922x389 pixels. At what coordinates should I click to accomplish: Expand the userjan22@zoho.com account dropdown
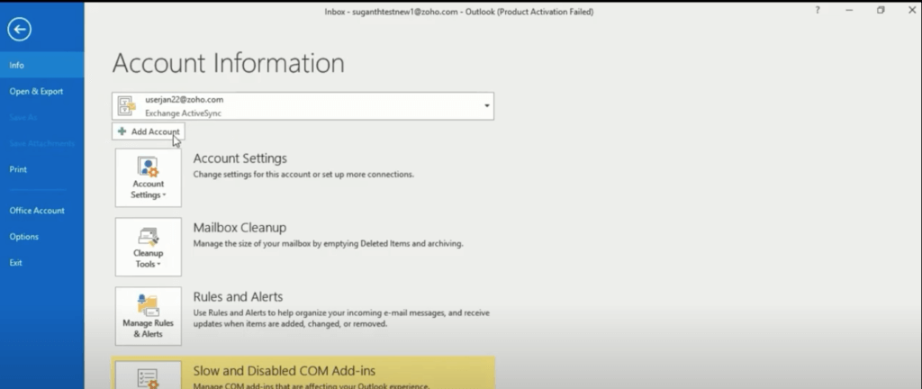(x=487, y=105)
